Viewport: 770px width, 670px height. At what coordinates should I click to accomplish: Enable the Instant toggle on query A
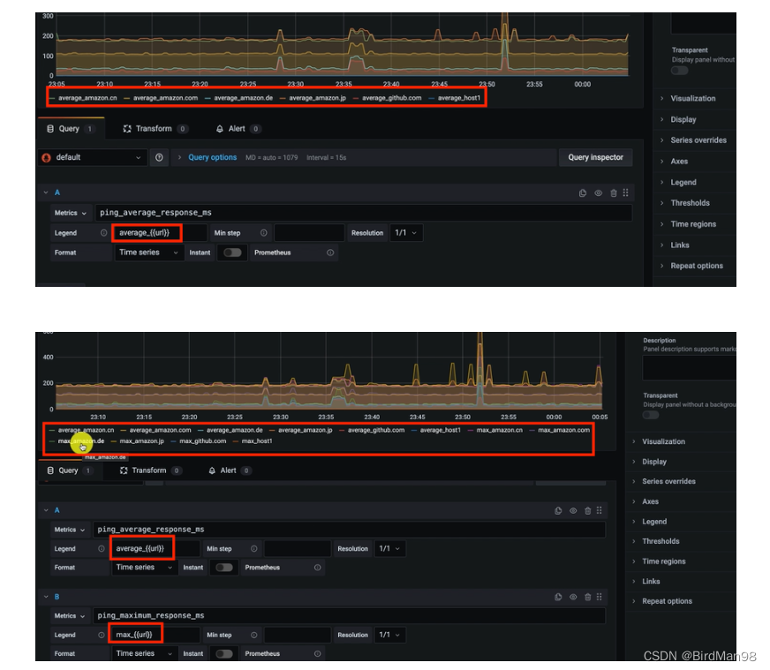[232, 252]
